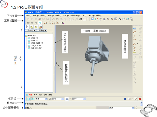This screenshot has height=117, width=157.
Task: Click the Undo arrow icon
Action: point(53,19)
